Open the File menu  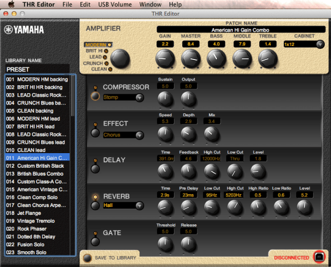point(67,4)
